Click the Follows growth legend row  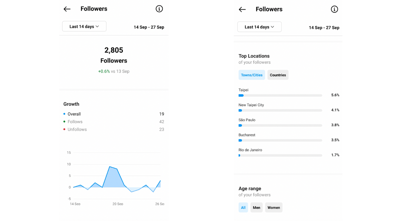tap(114, 122)
